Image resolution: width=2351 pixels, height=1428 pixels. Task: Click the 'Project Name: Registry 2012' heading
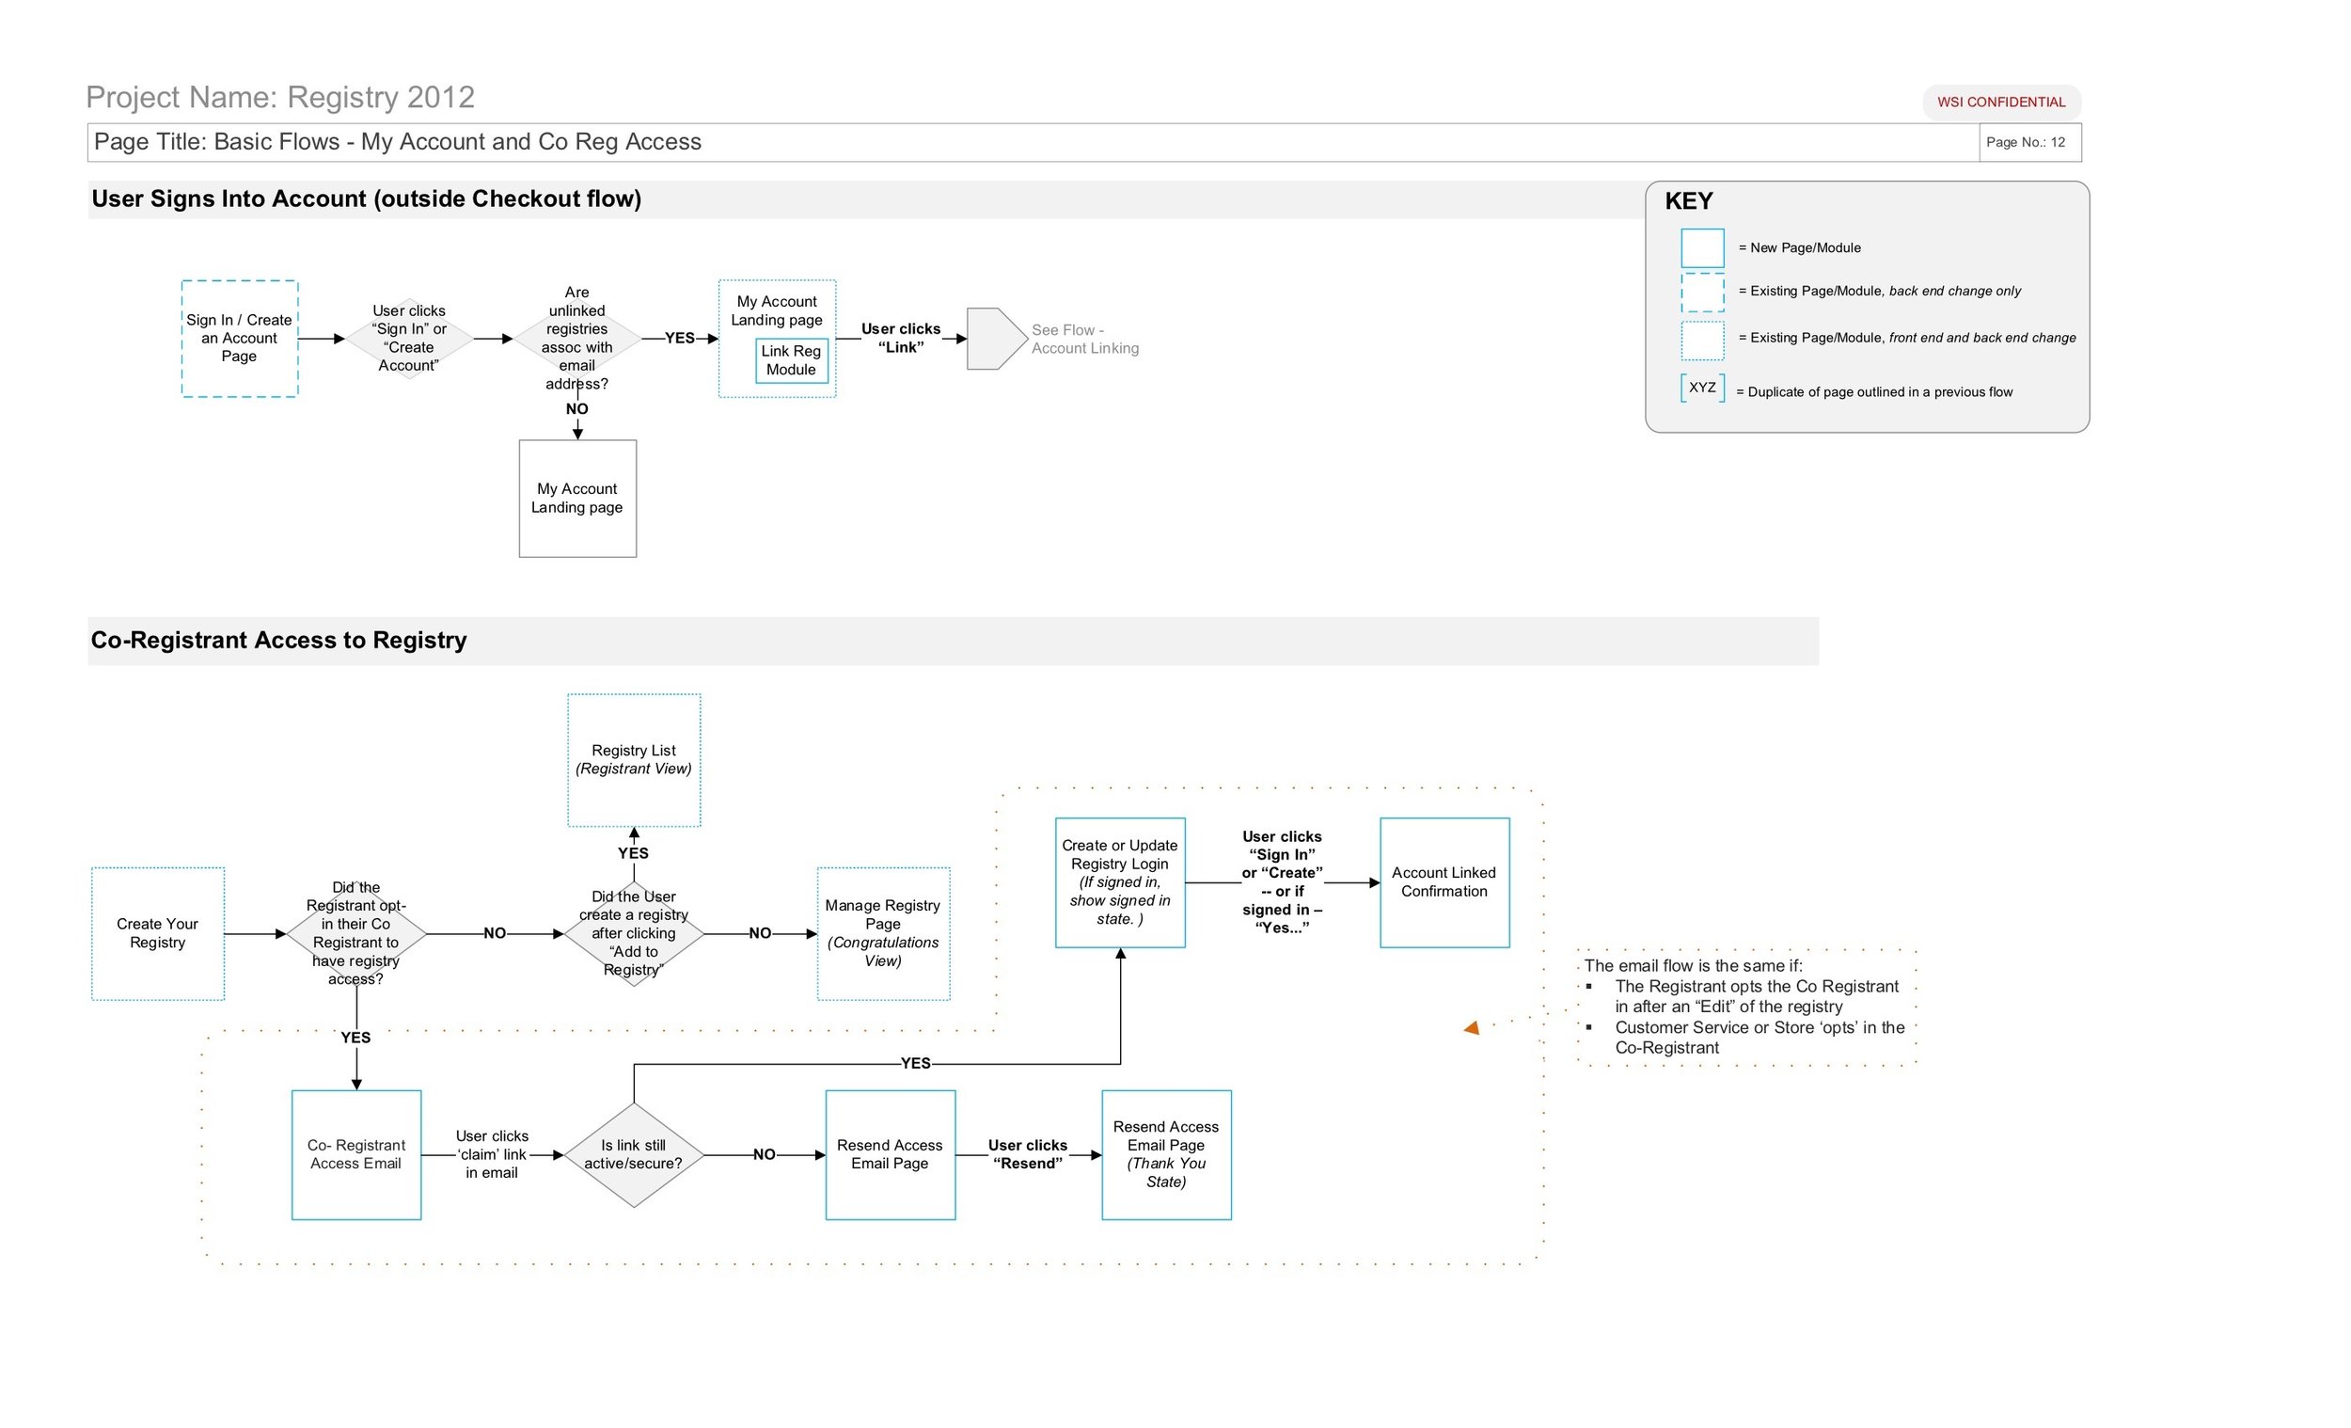[280, 98]
